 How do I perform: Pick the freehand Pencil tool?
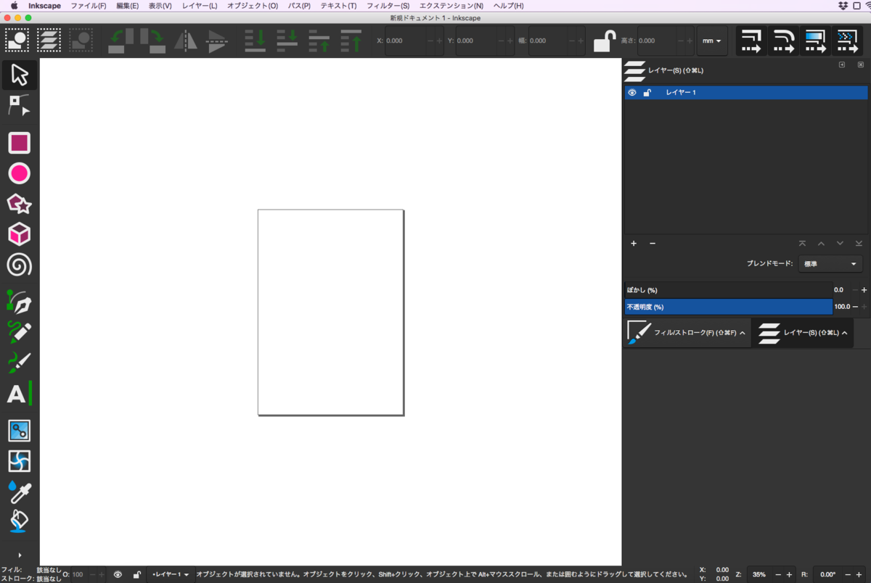point(19,331)
